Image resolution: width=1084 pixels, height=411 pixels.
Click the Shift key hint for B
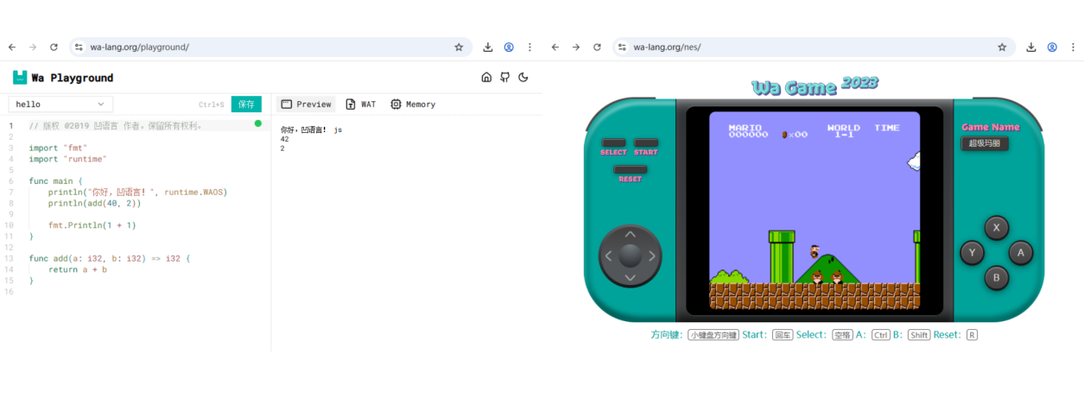(x=918, y=335)
